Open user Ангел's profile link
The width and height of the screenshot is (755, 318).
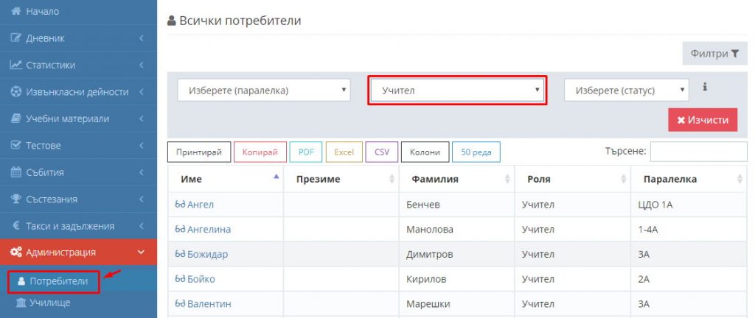tap(201, 205)
